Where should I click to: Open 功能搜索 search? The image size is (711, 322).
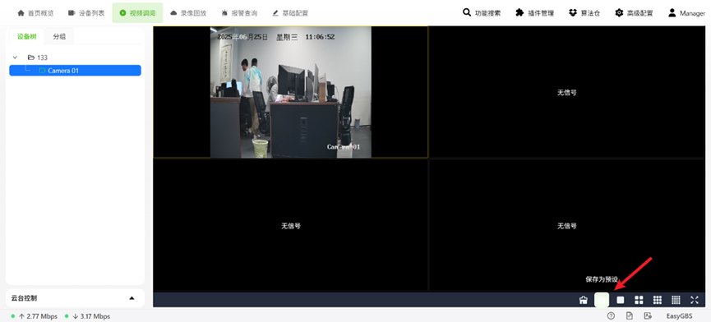tap(482, 13)
